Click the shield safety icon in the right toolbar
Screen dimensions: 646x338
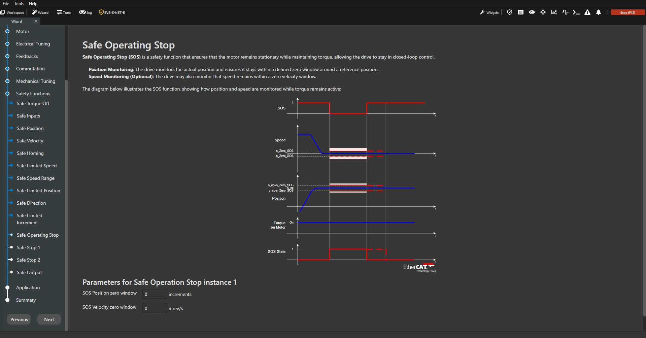pos(509,12)
